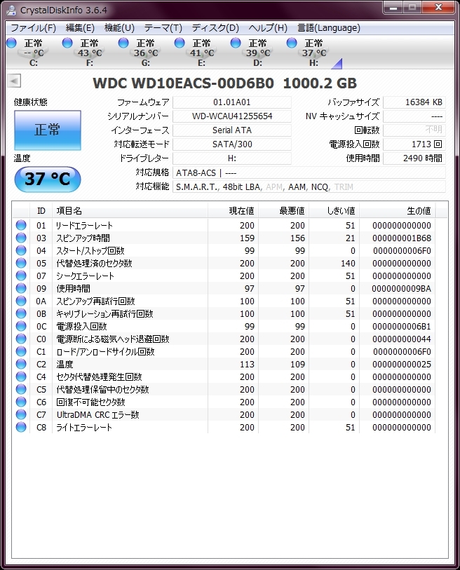Viewport: 460px width, 570px height.
Task: Click status orb for ID 09 使用時間 row
Action: pos(21,288)
